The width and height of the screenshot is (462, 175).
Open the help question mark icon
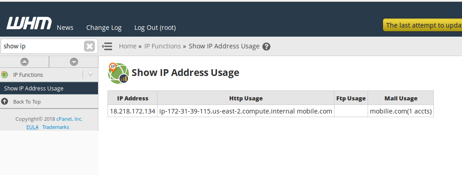click(266, 47)
